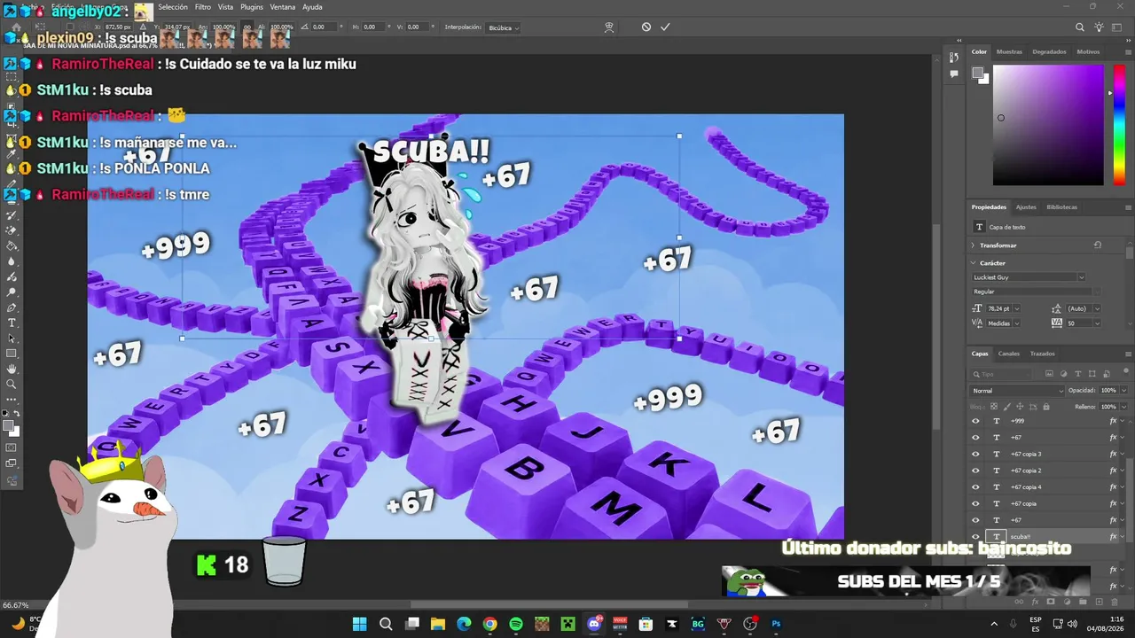Open the font size 78,24 pt dropdown
Viewport: 1135px width, 638px height.
(x=1016, y=308)
